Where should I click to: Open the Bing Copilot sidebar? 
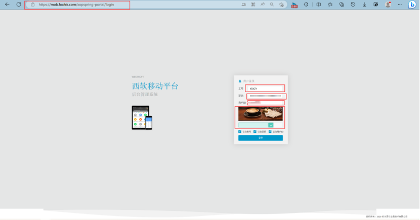click(x=412, y=5)
